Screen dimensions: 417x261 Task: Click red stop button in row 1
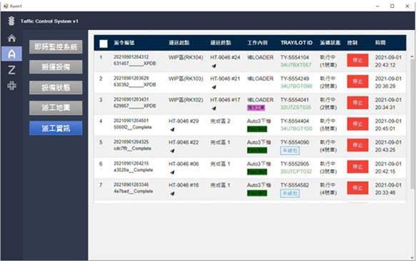(x=358, y=61)
